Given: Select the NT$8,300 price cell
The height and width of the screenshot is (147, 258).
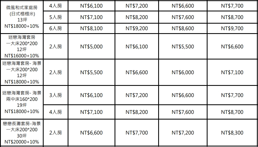Looking at the screenshot, I should pyautogui.click(x=232, y=133).
